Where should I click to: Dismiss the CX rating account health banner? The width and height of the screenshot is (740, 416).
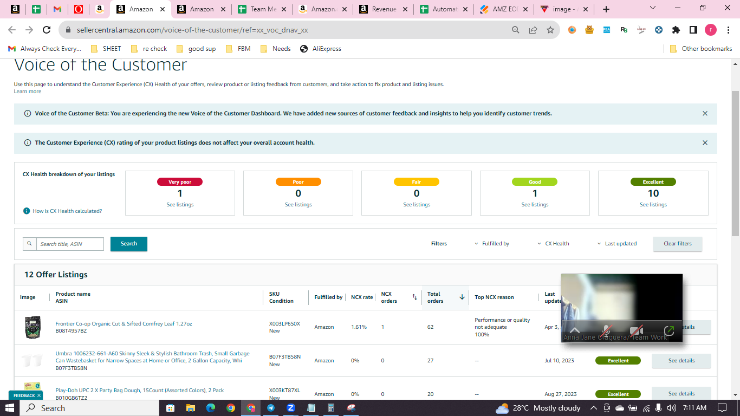click(705, 143)
